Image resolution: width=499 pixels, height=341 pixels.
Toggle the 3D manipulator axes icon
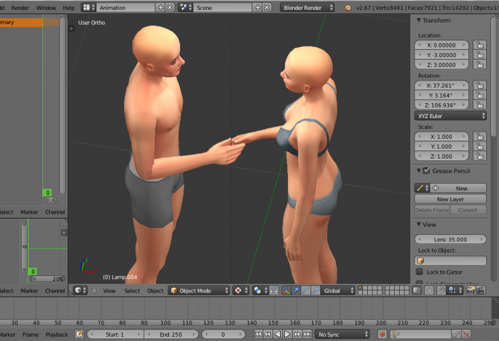click(286, 290)
